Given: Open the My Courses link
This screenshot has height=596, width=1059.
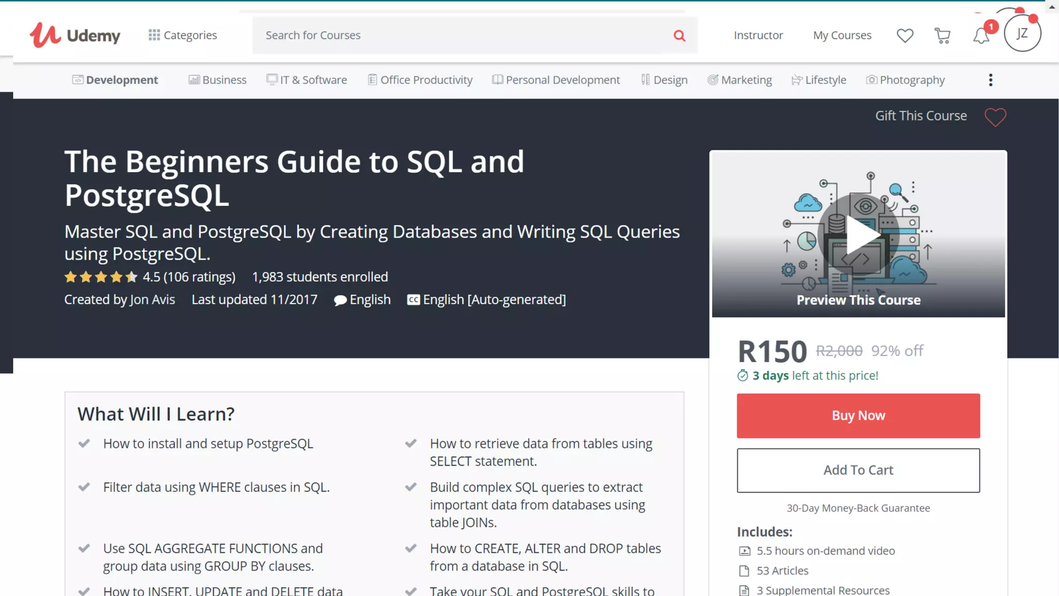Looking at the screenshot, I should point(842,35).
